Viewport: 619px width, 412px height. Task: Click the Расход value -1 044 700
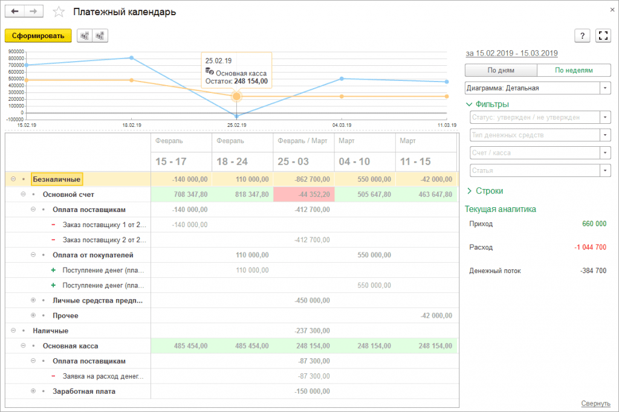pos(590,247)
